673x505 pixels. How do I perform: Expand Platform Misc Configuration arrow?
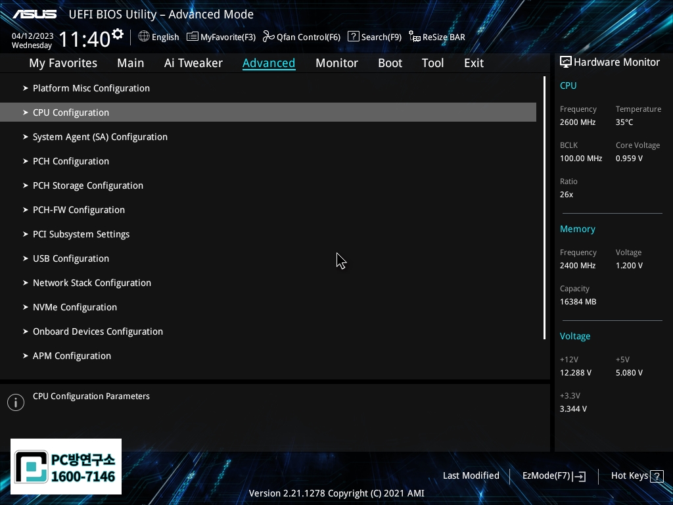coord(26,88)
